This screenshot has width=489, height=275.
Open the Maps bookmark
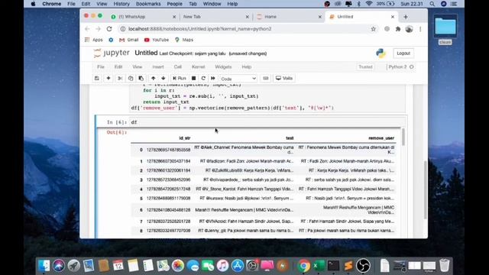click(x=184, y=40)
